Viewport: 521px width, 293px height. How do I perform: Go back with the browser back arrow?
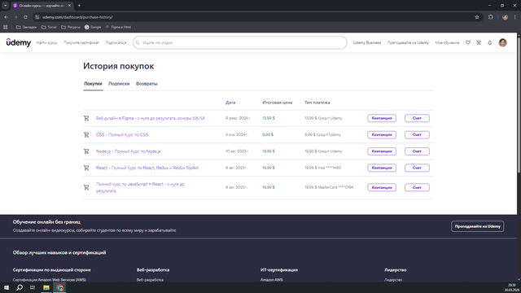[x=6, y=17]
